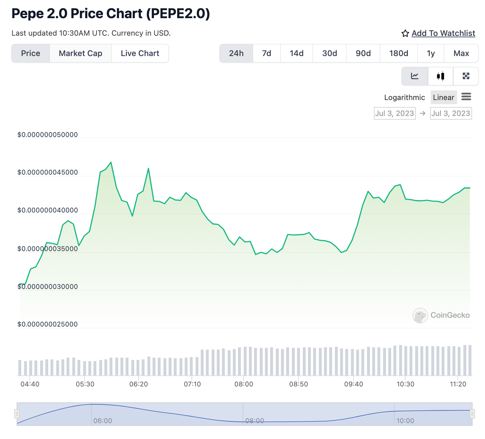This screenshot has height=439, width=485.
Task: Select the 24h time range
Action: (236, 53)
